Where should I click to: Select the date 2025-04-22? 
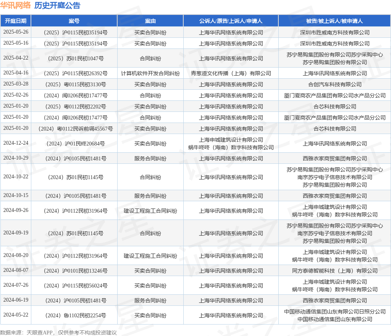point(16,58)
